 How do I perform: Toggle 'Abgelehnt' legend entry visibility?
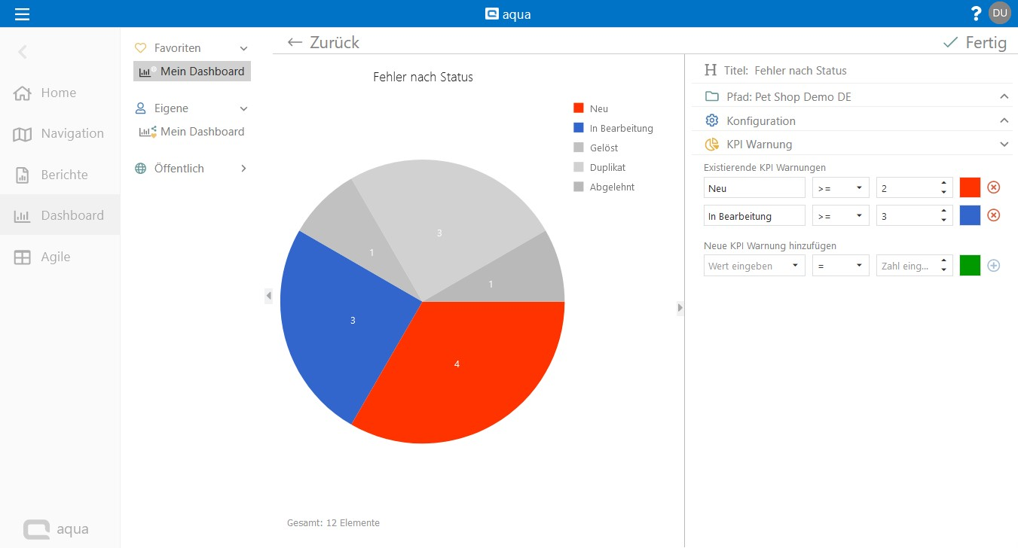[611, 187]
